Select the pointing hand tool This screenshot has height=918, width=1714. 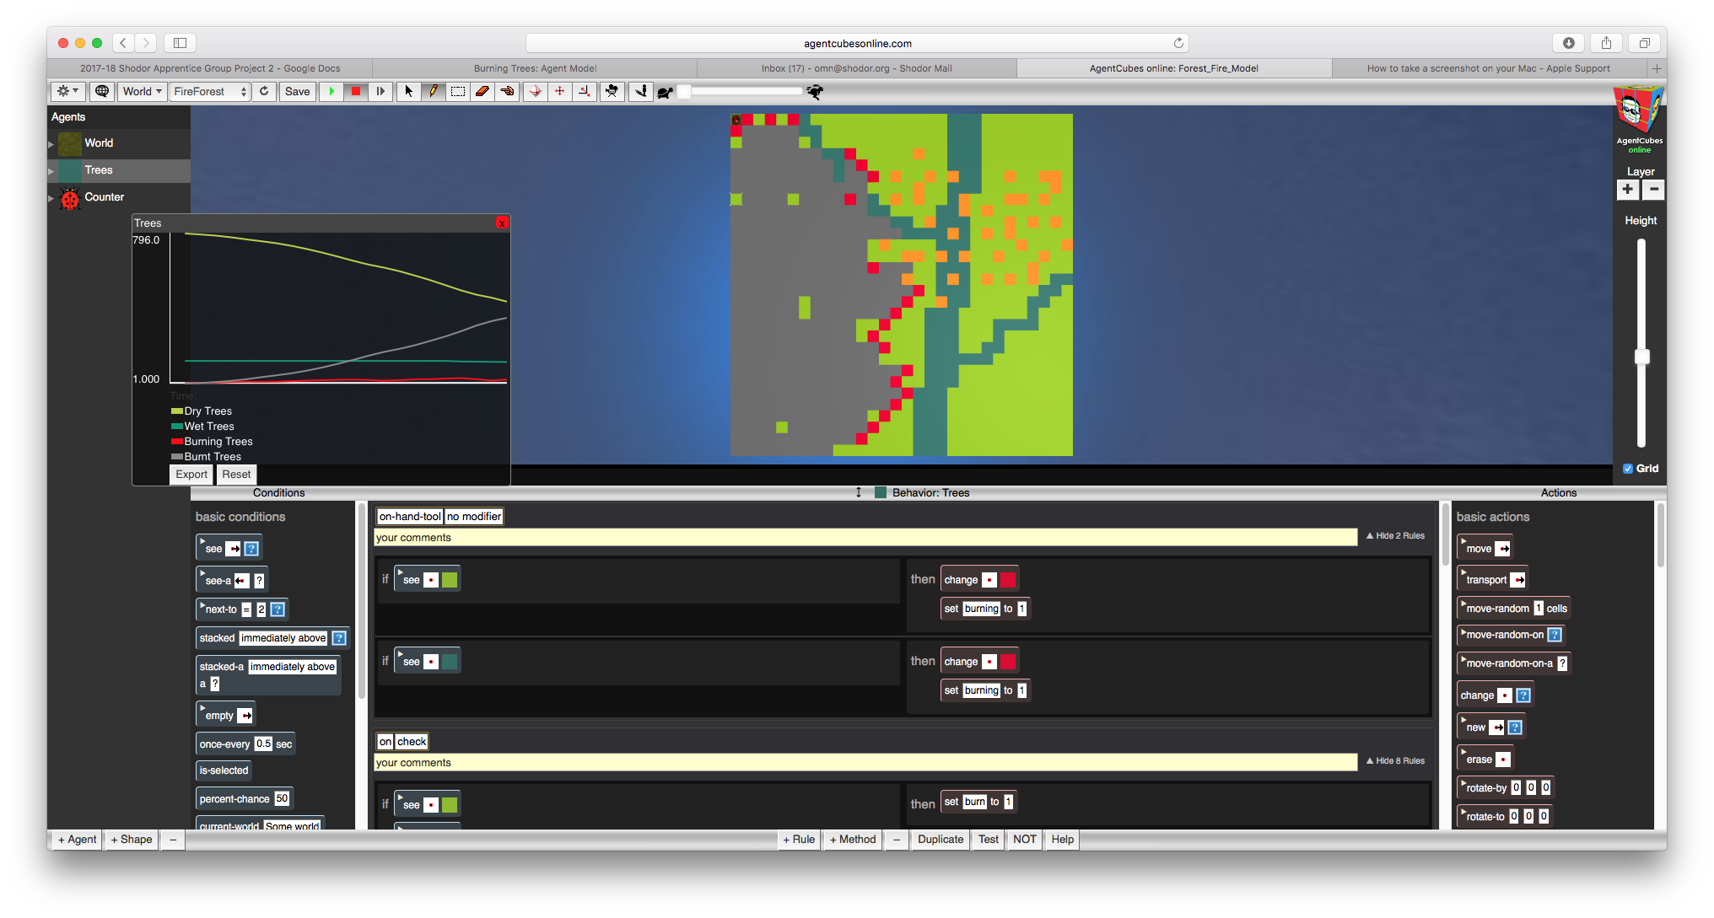507,91
